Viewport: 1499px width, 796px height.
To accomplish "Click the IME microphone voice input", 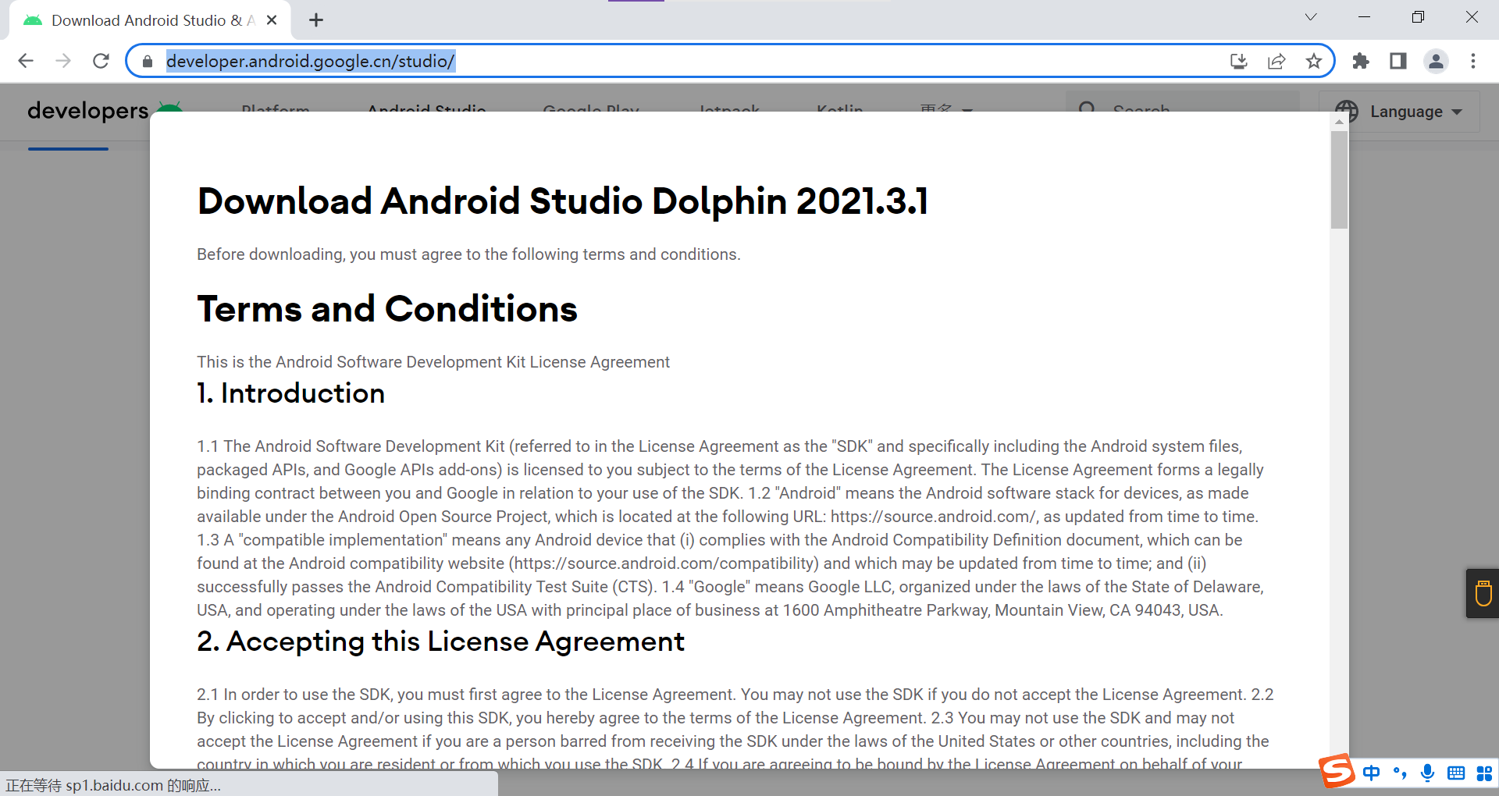I will tap(1427, 773).
